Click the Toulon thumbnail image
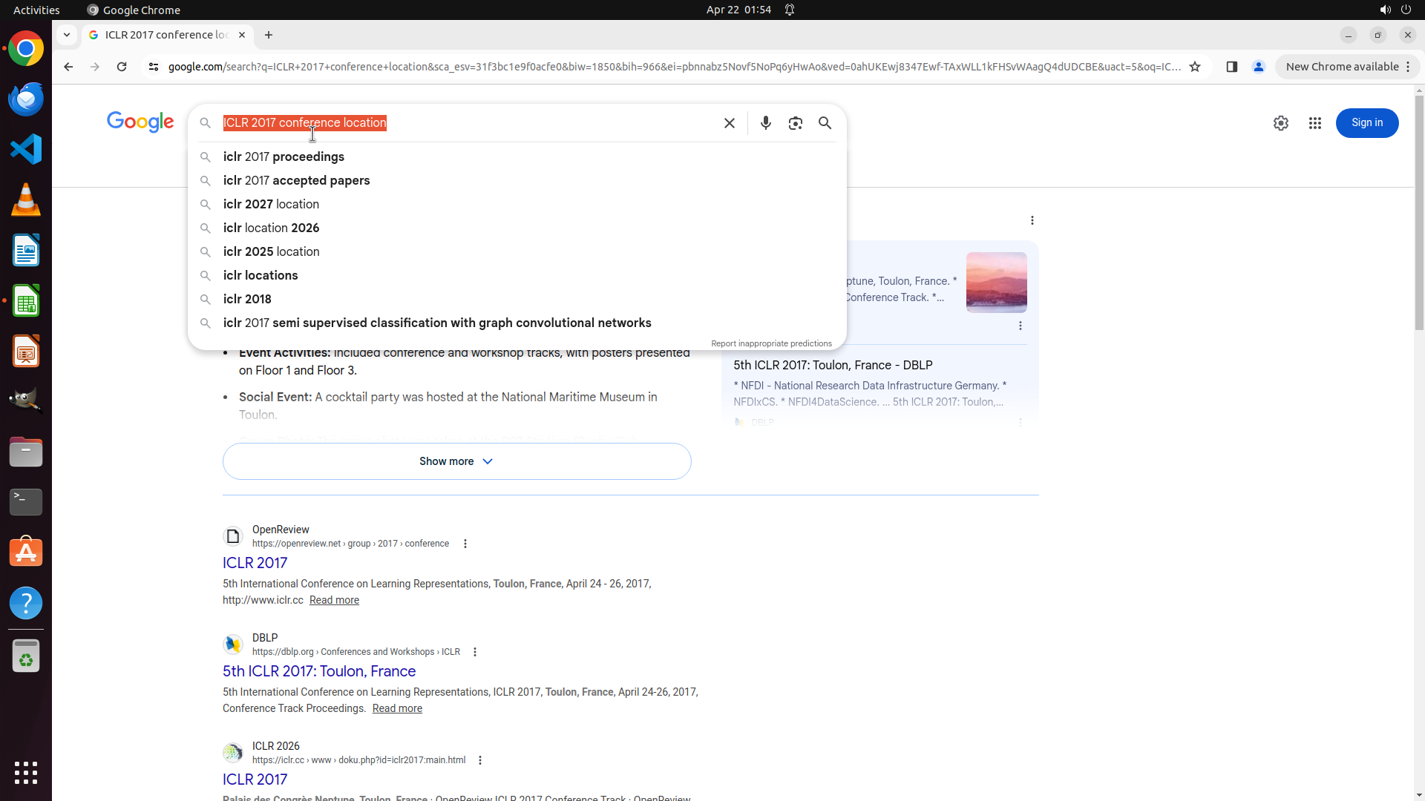This screenshot has width=1425, height=801. [x=996, y=282]
